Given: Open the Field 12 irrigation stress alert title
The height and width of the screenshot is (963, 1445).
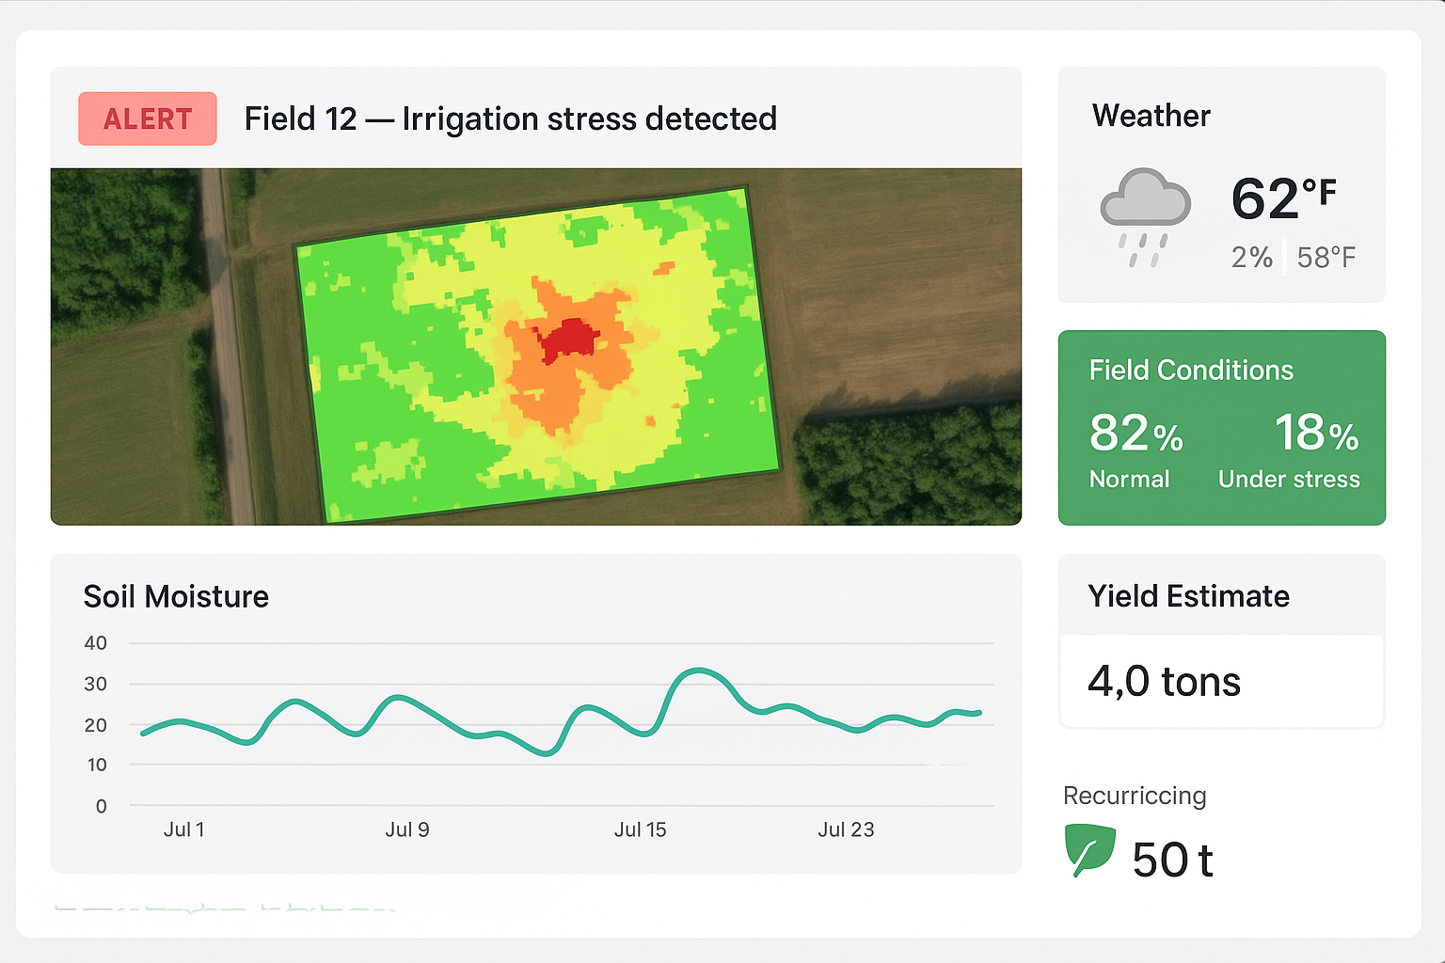Looking at the screenshot, I should pyautogui.click(x=510, y=119).
